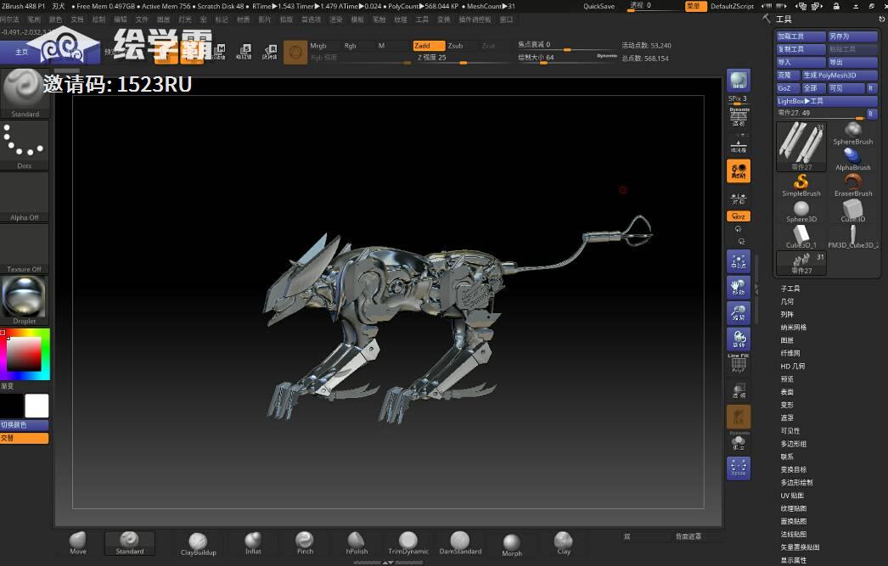
Task: Expand the 多边形组 polygroups section
Action: pyautogui.click(x=793, y=444)
